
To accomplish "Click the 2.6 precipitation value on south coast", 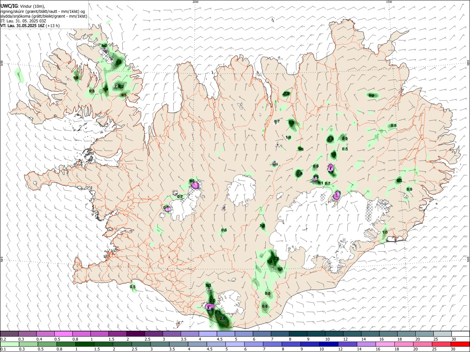I will point(222,319).
